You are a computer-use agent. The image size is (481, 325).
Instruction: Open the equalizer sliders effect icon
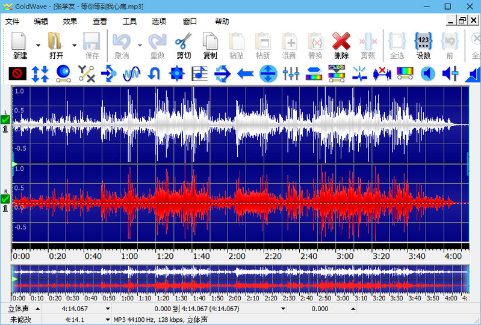(x=291, y=74)
